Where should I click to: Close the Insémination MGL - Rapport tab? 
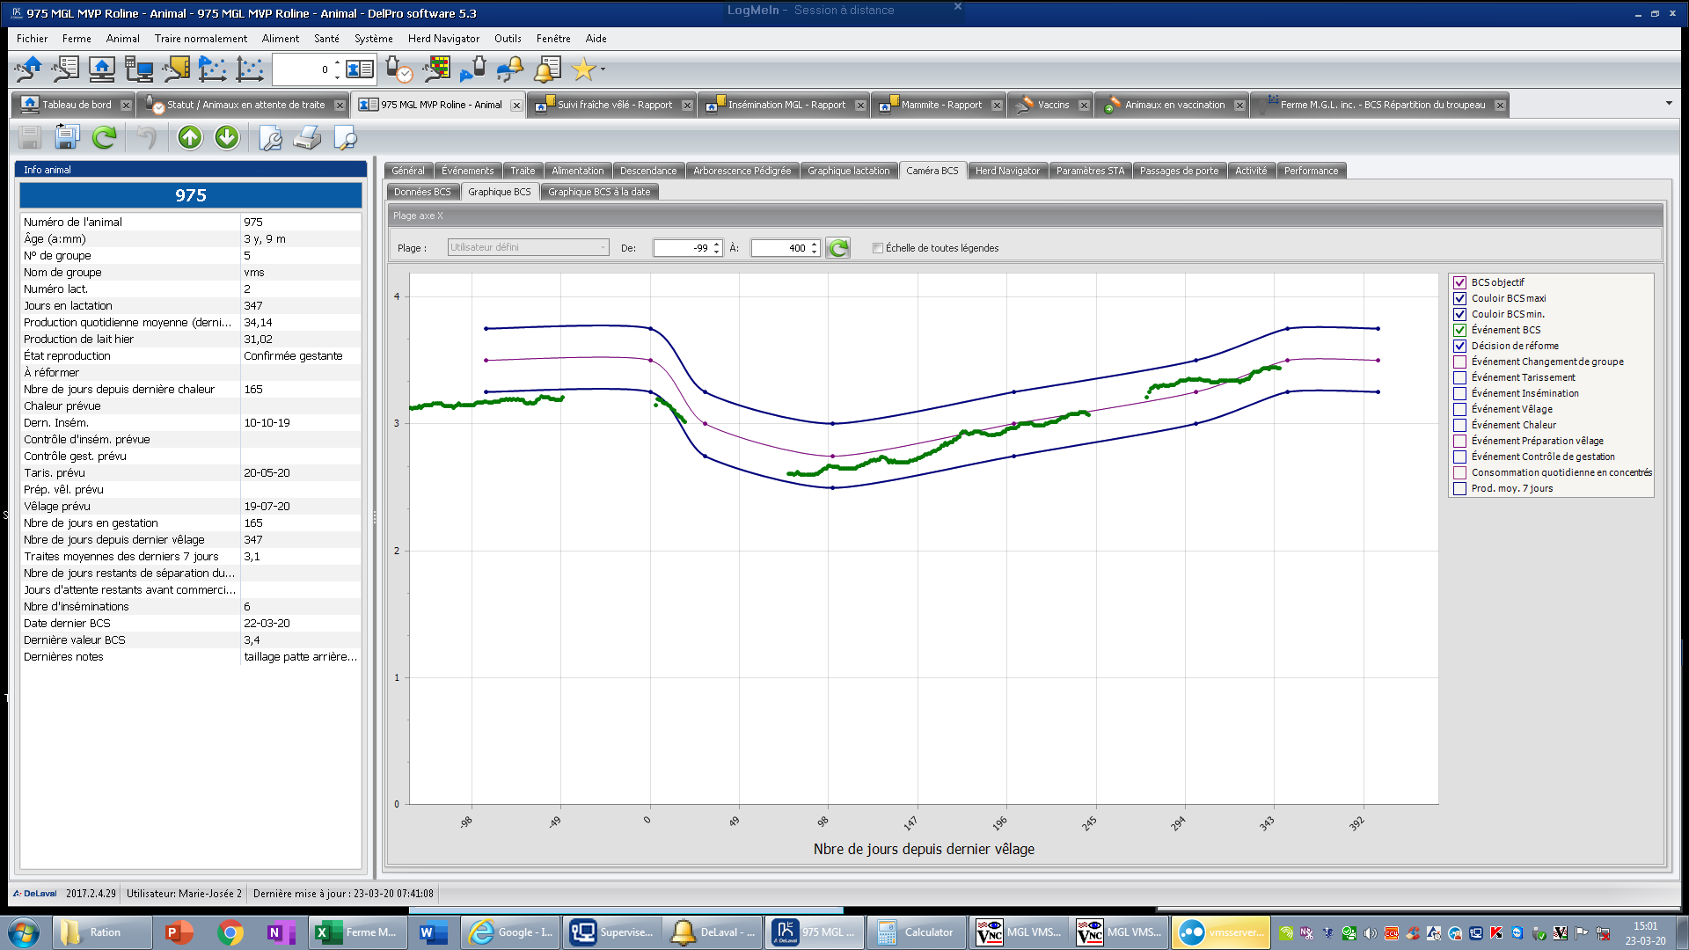click(860, 105)
